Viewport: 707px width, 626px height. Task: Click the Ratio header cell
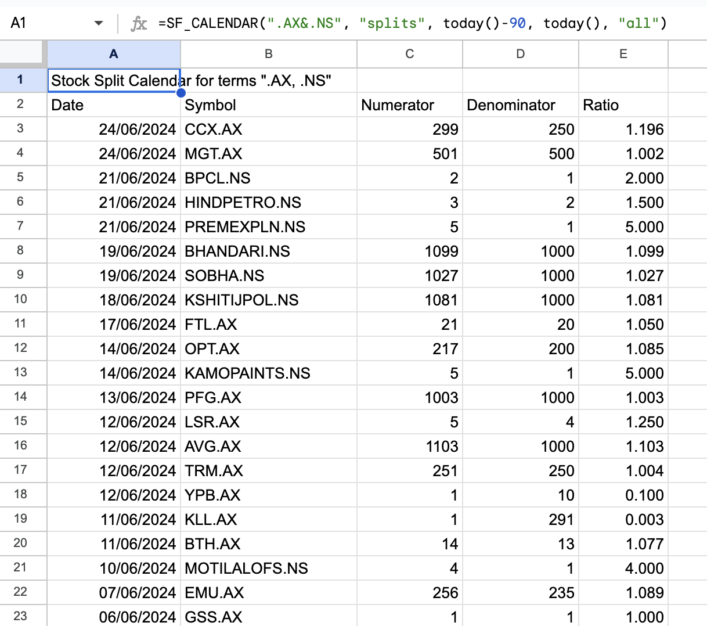[623, 105]
